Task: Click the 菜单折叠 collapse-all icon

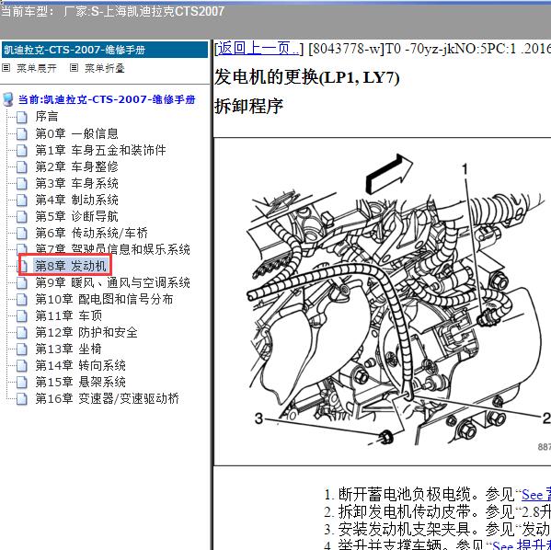Action: click(74, 68)
